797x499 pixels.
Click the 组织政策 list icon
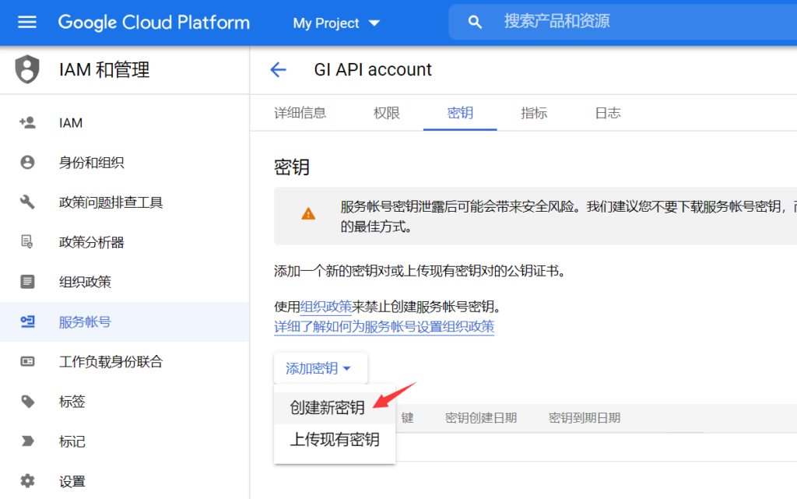point(27,282)
